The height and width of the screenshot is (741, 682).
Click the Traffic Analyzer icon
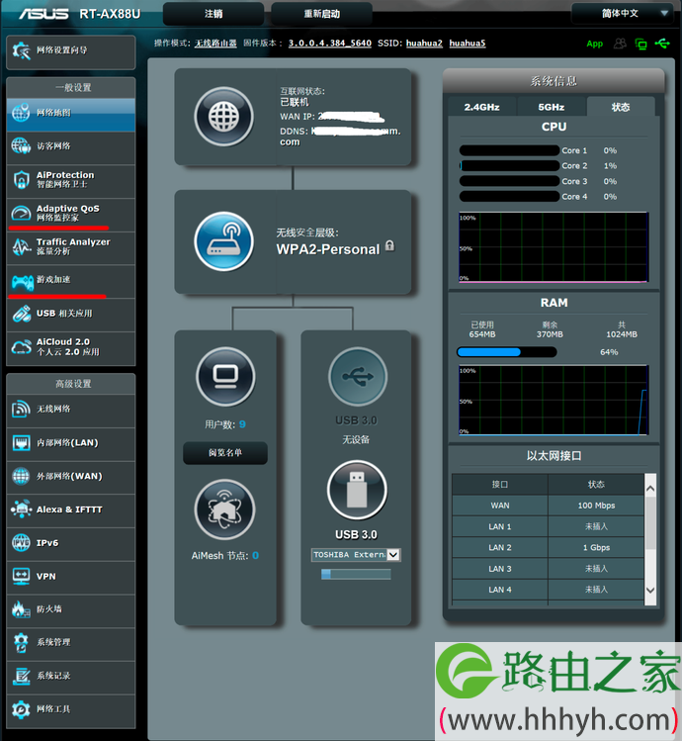click(x=22, y=246)
